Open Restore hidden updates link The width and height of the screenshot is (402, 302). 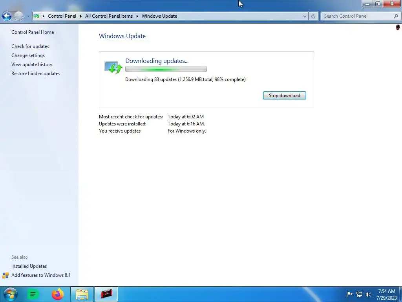(x=36, y=73)
